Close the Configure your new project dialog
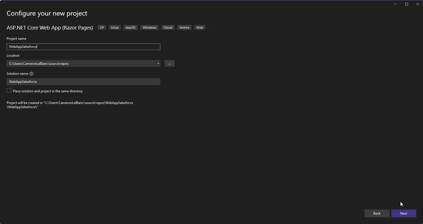423x224 pixels. tap(417, 4)
